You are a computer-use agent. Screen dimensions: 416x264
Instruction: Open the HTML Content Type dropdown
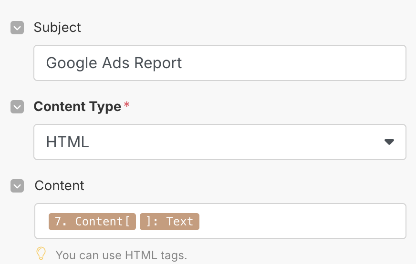point(219,142)
